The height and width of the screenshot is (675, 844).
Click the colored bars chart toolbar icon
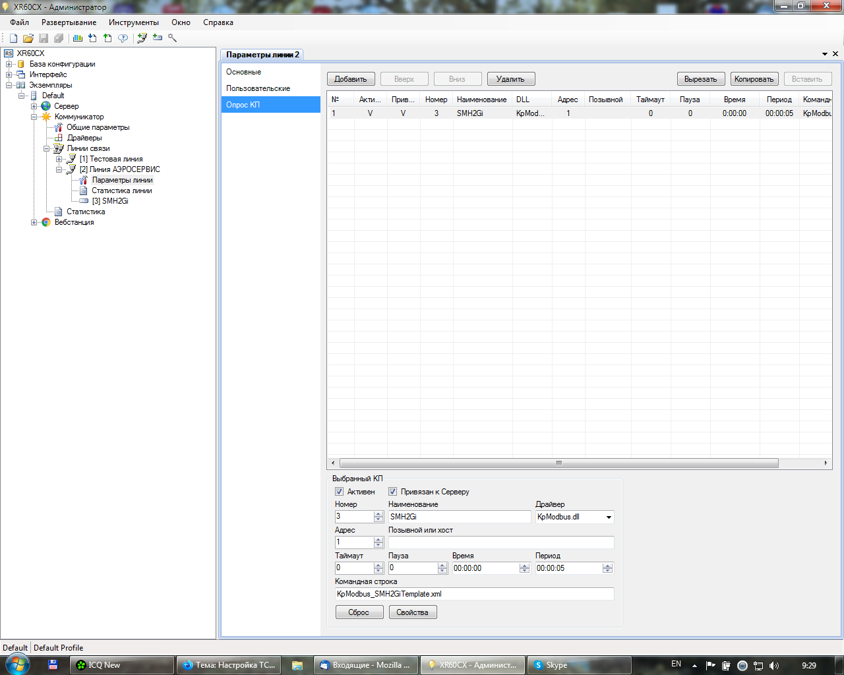[78, 38]
